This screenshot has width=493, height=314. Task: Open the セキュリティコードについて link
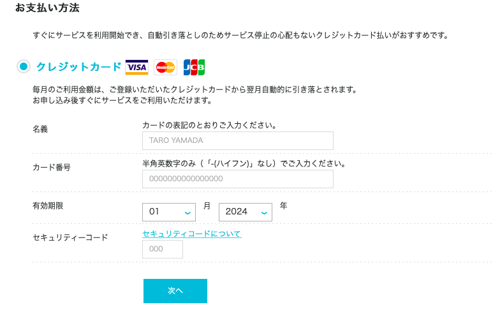tap(192, 234)
